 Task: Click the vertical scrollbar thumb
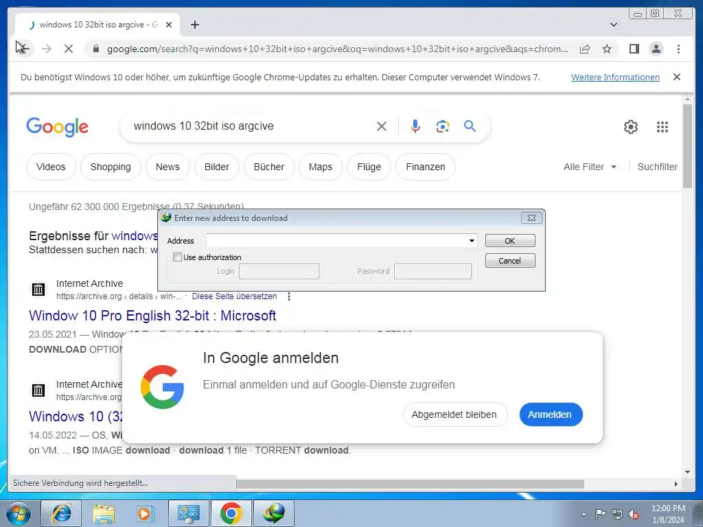687,146
